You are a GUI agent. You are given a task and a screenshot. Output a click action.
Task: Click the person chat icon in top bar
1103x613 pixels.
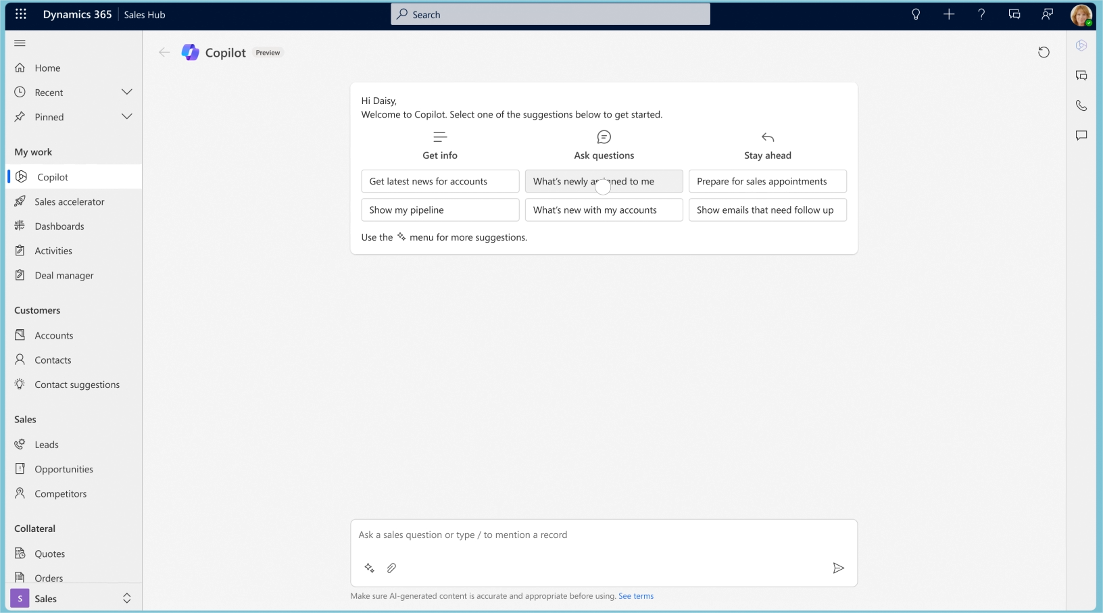[x=1047, y=14]
